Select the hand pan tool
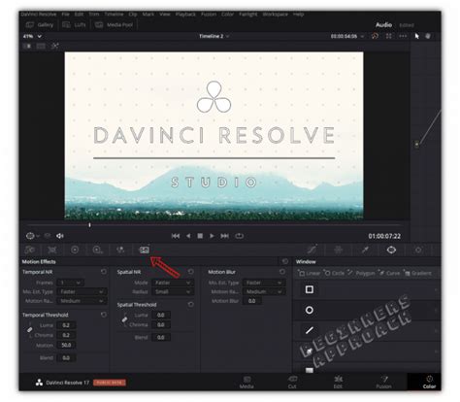This screenshot has width=460, height=402. (x=428, y=36)
